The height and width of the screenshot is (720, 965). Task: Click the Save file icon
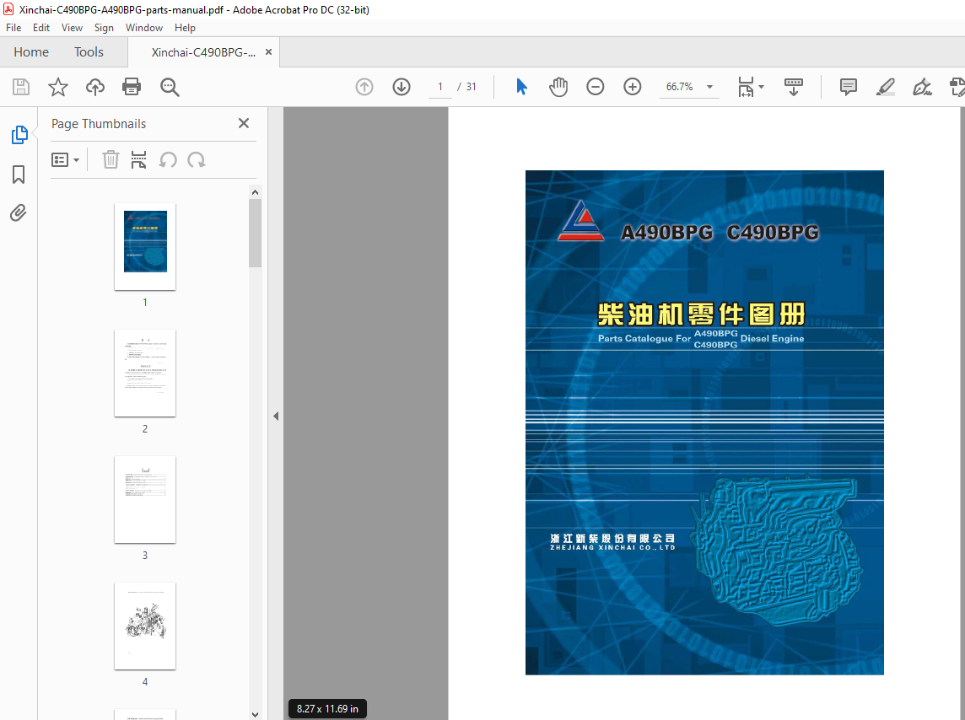(x=21, y=87)
